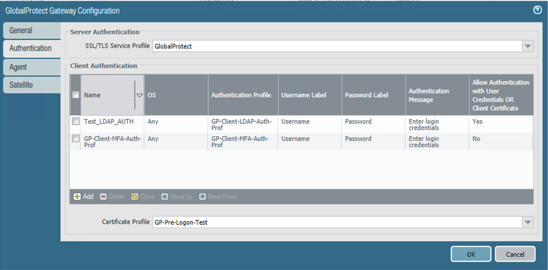The width and height of the screenshot is (548, 270).
Task: Click the Move Down arrow icon
Action: tap(203, 196)
